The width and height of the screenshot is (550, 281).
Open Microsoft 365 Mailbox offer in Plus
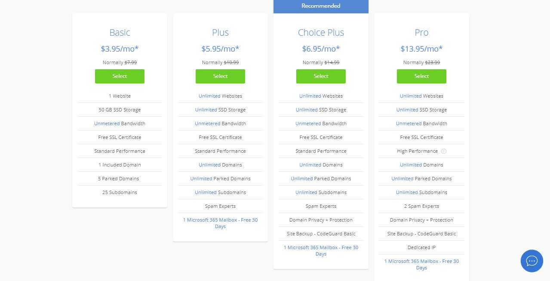220,223
